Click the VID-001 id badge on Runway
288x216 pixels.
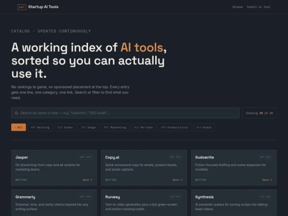click(x=175, y=197)
